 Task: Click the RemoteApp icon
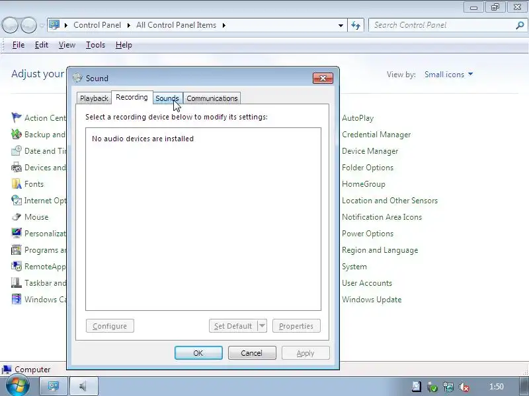tap(16, 266)
